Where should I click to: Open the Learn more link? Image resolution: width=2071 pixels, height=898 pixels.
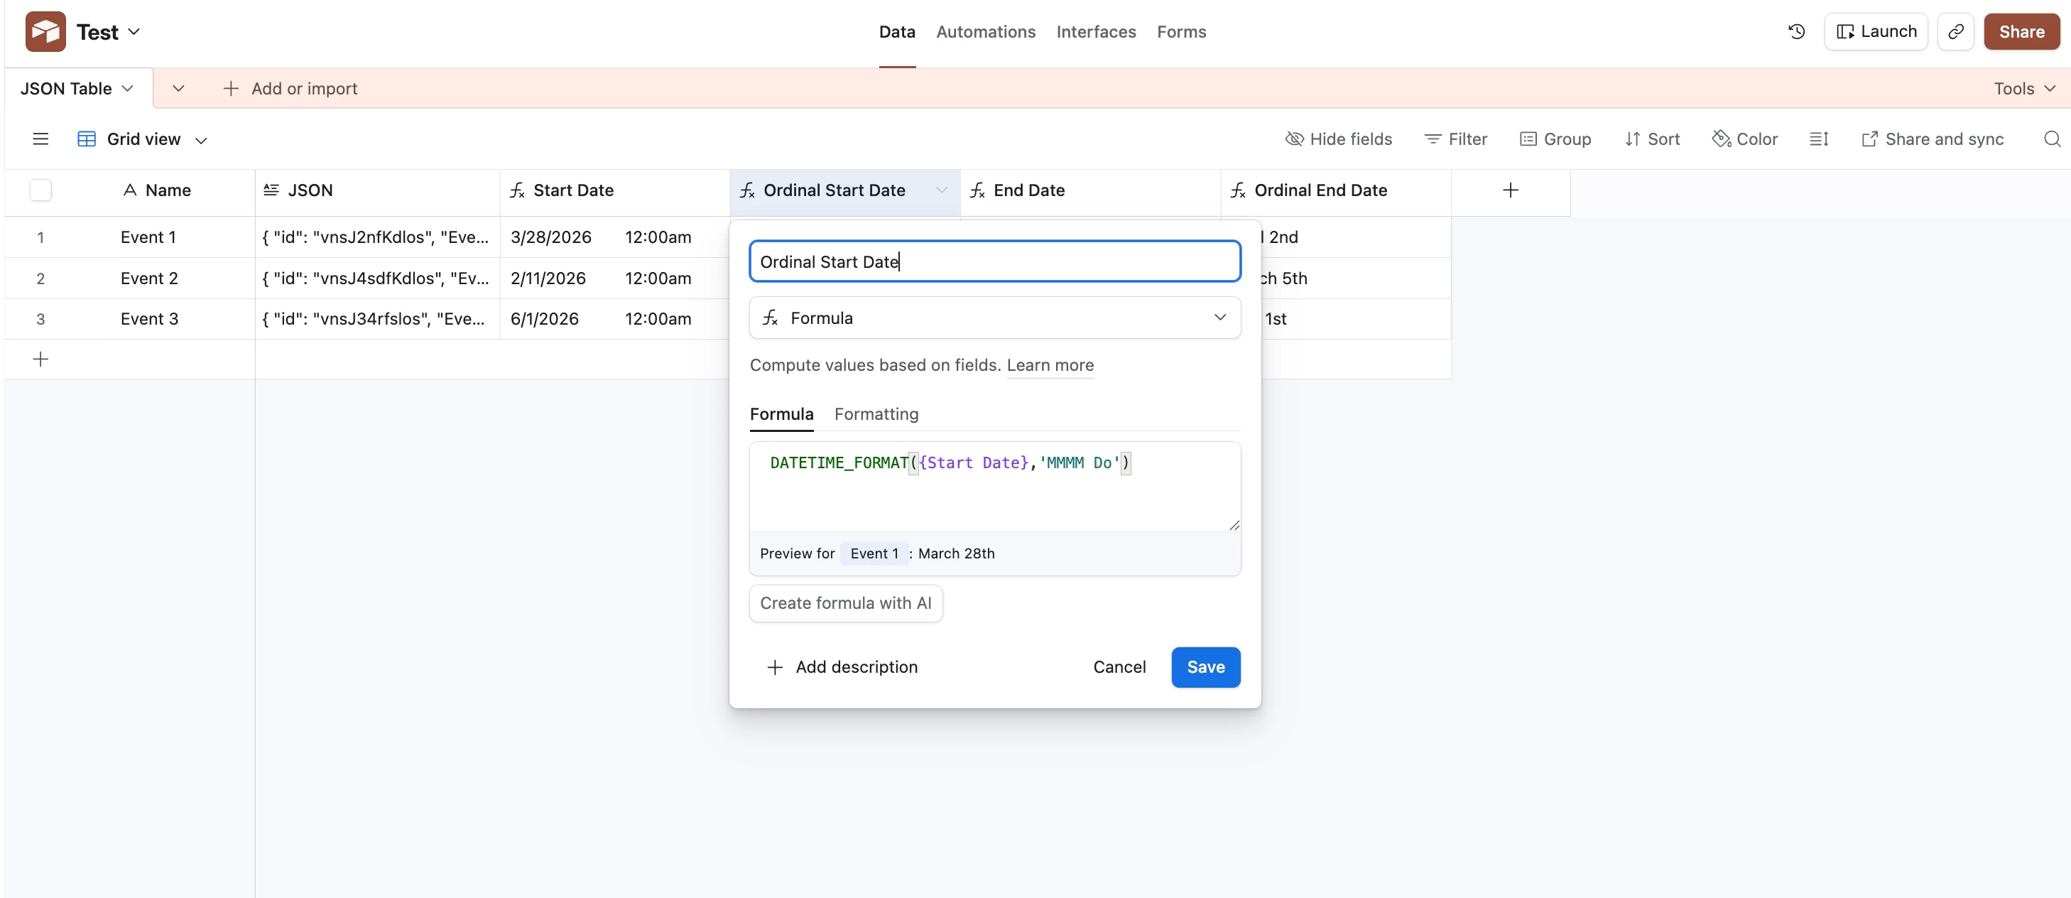pos(1049,365)
